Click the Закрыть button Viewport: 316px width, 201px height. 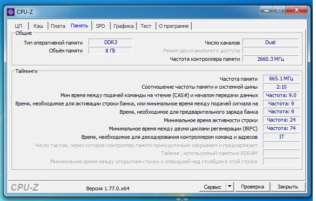coord(288,187)
